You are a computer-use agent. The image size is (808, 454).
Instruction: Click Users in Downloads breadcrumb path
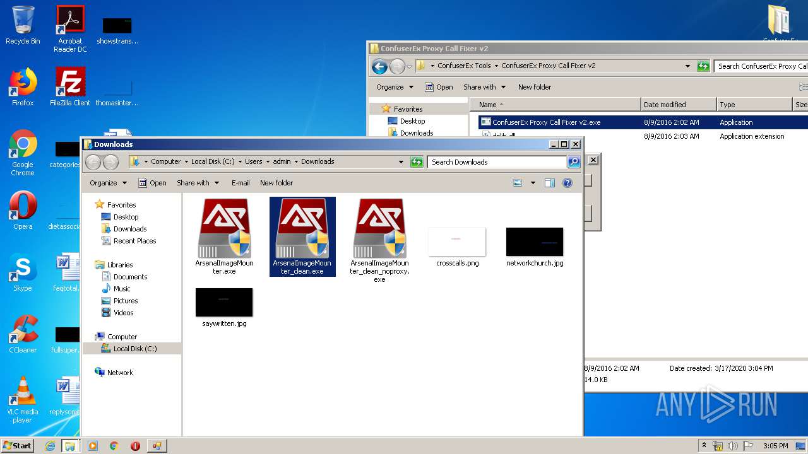254,161
